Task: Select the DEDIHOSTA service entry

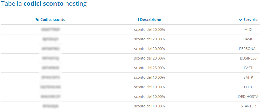Action: tap(248, 97)
